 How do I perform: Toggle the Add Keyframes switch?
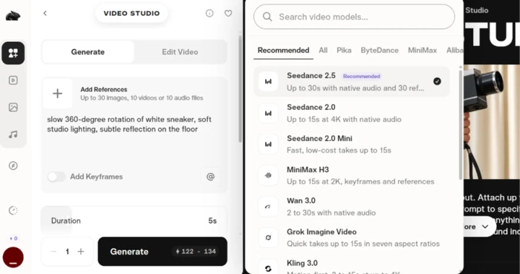pos(56,177)
